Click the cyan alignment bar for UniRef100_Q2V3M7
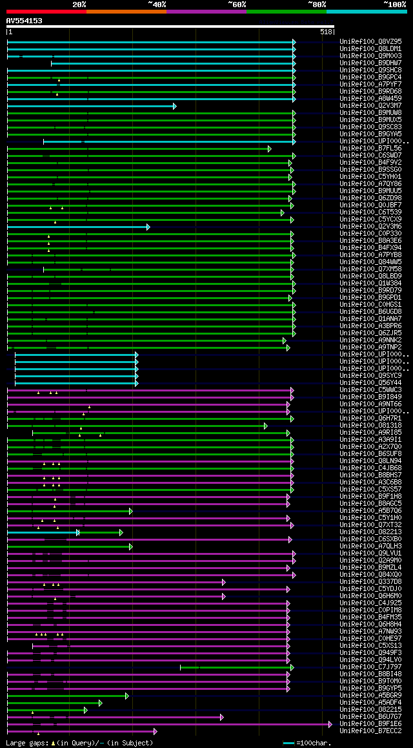Image resolution: width=413 pixels, height=748 pixels. pyautogui.click(x=90, y=106)
